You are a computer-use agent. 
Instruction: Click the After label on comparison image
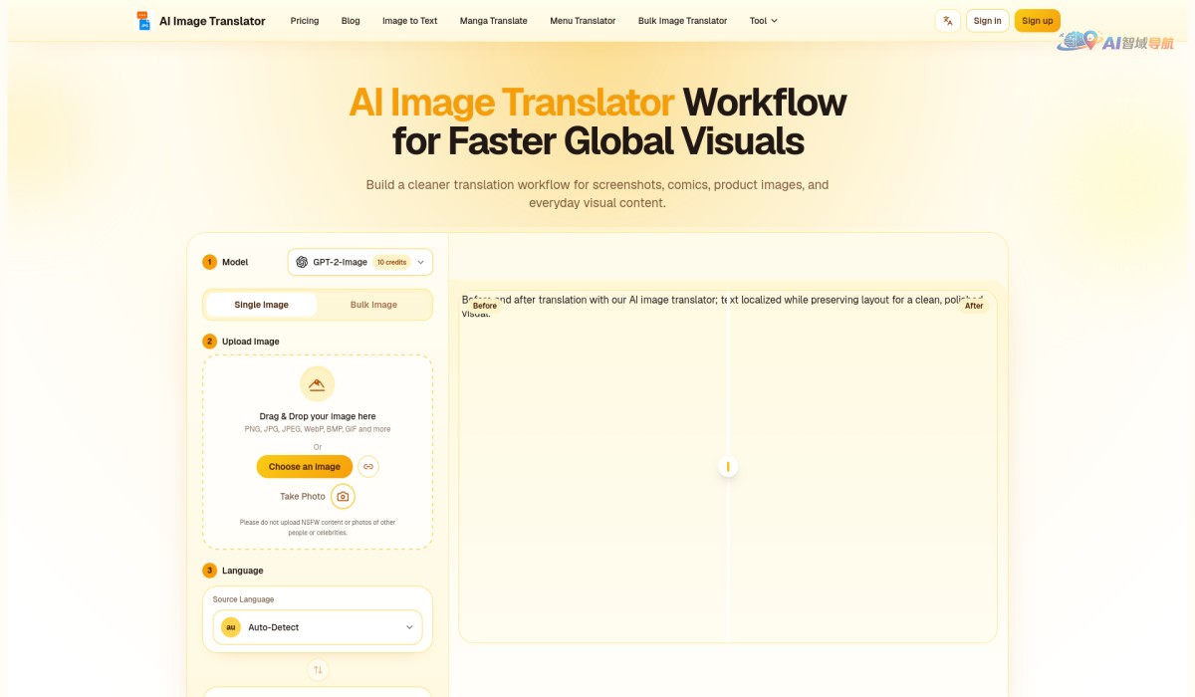974,306
